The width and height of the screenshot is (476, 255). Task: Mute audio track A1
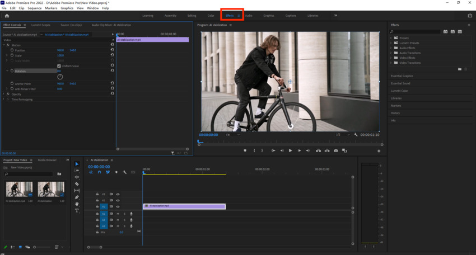(118, 214)
